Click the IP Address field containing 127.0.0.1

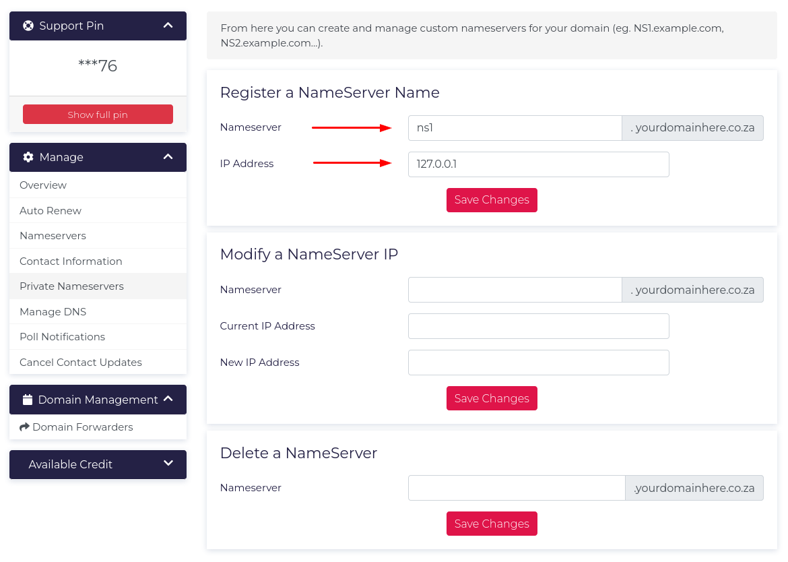click(538, 164)
